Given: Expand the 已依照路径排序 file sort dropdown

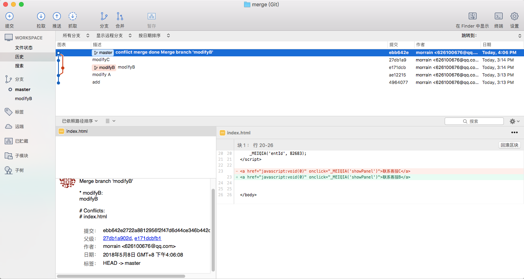Looking at the screenshot, I should tap(80, 121).
